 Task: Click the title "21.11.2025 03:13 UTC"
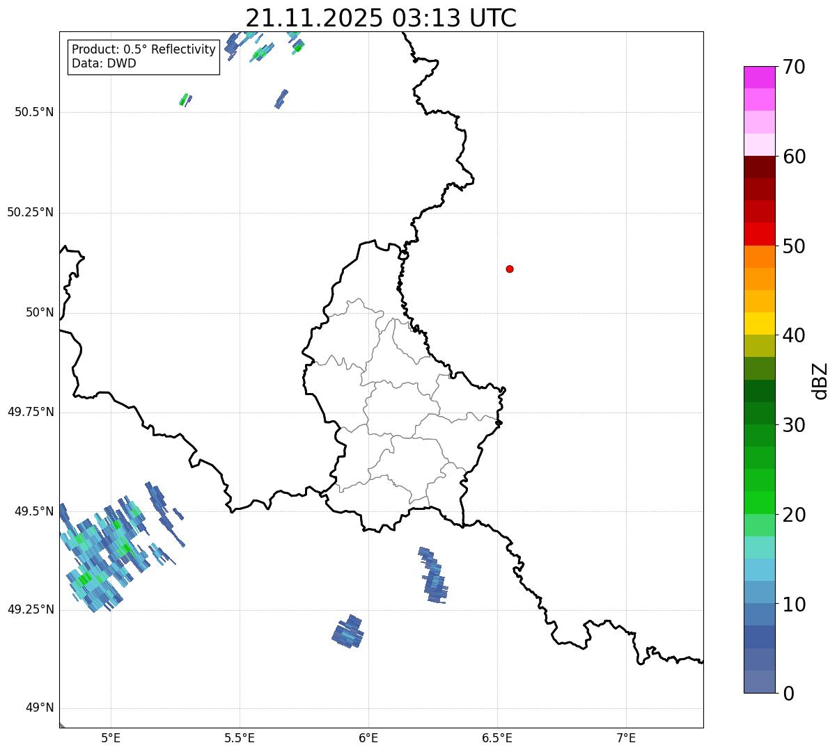[381, 18]
